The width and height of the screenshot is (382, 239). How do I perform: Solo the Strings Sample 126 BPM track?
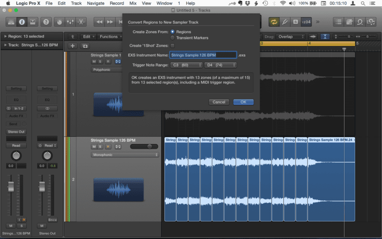pos(100,147)
